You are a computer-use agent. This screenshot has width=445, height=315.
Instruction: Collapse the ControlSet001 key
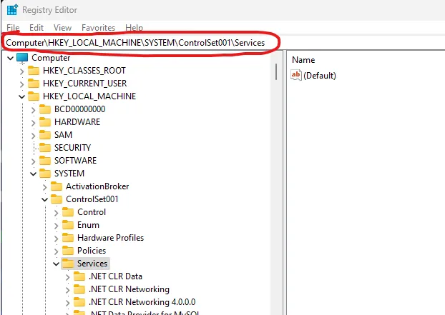point(44,199)
